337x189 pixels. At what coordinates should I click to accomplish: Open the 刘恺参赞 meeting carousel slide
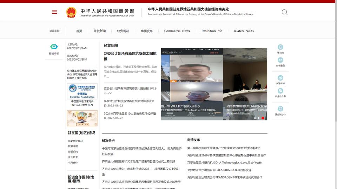coord(245,84)
